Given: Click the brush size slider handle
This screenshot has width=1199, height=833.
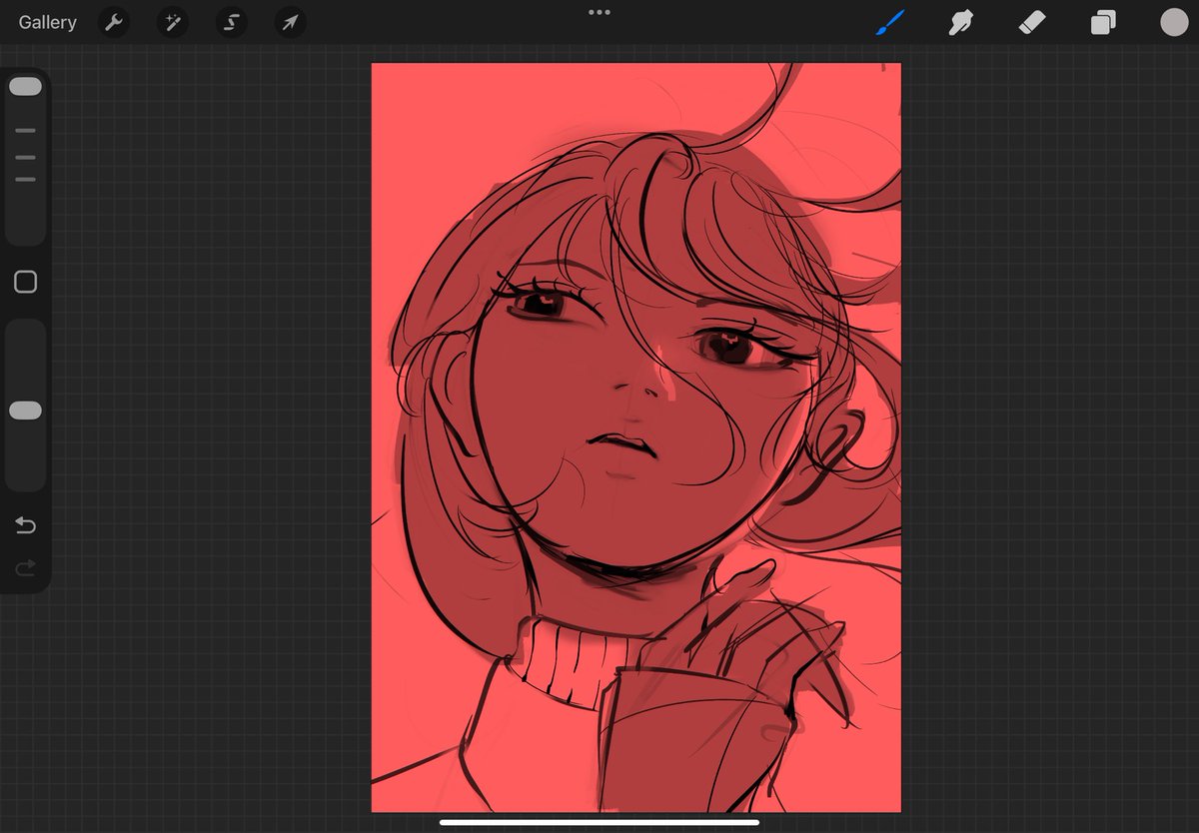Looking at the screenshot, I should coord(25,87).
